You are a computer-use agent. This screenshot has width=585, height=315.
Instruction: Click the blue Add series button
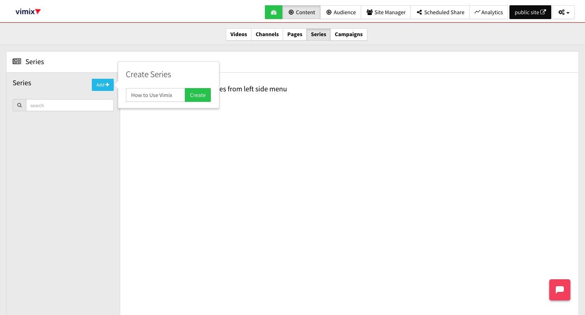click(x=103, y=85)
